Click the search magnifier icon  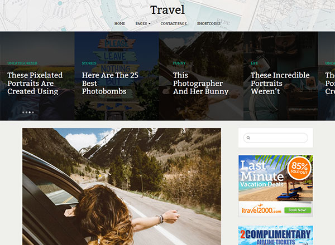coord(248,138)
